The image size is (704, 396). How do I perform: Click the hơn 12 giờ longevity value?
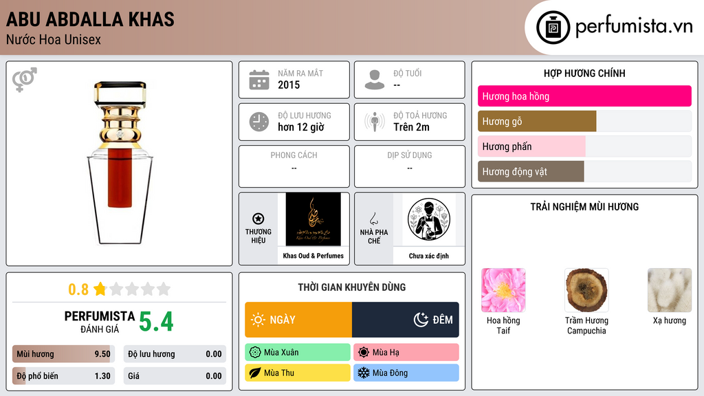pos(301,127)
